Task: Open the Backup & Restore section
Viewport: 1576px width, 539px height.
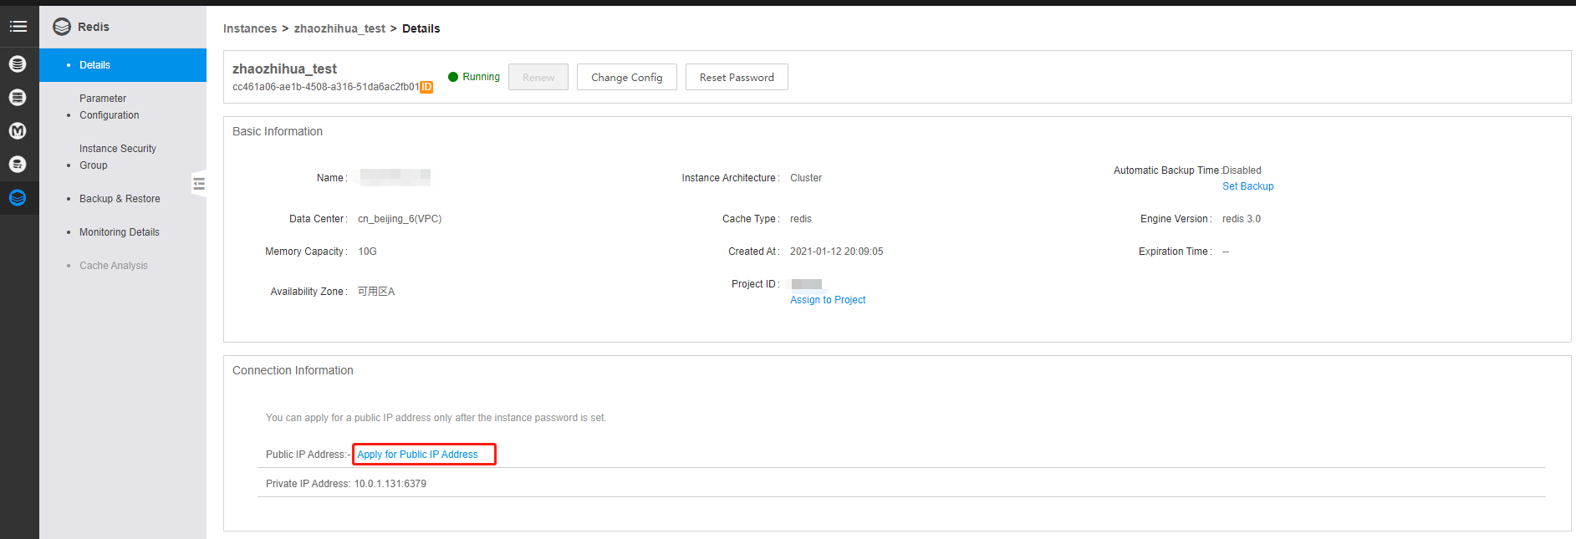Action: pyautogui.click(x=120, y=199)
